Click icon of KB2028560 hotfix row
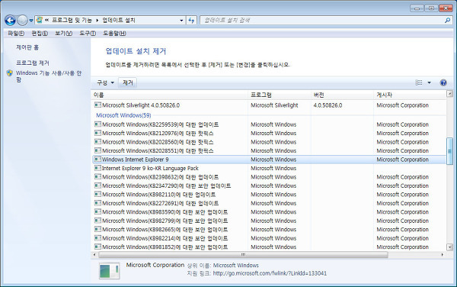This screenshot has height=287, width=457. [97, 142]
